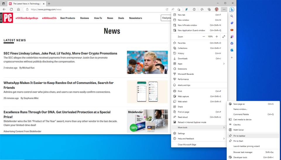Image resolution: width=281 pixels, height=160 pixels.
Task: Open WhatsApp Communities article headline
Action: pyautogui.click(x=59, y=85)
